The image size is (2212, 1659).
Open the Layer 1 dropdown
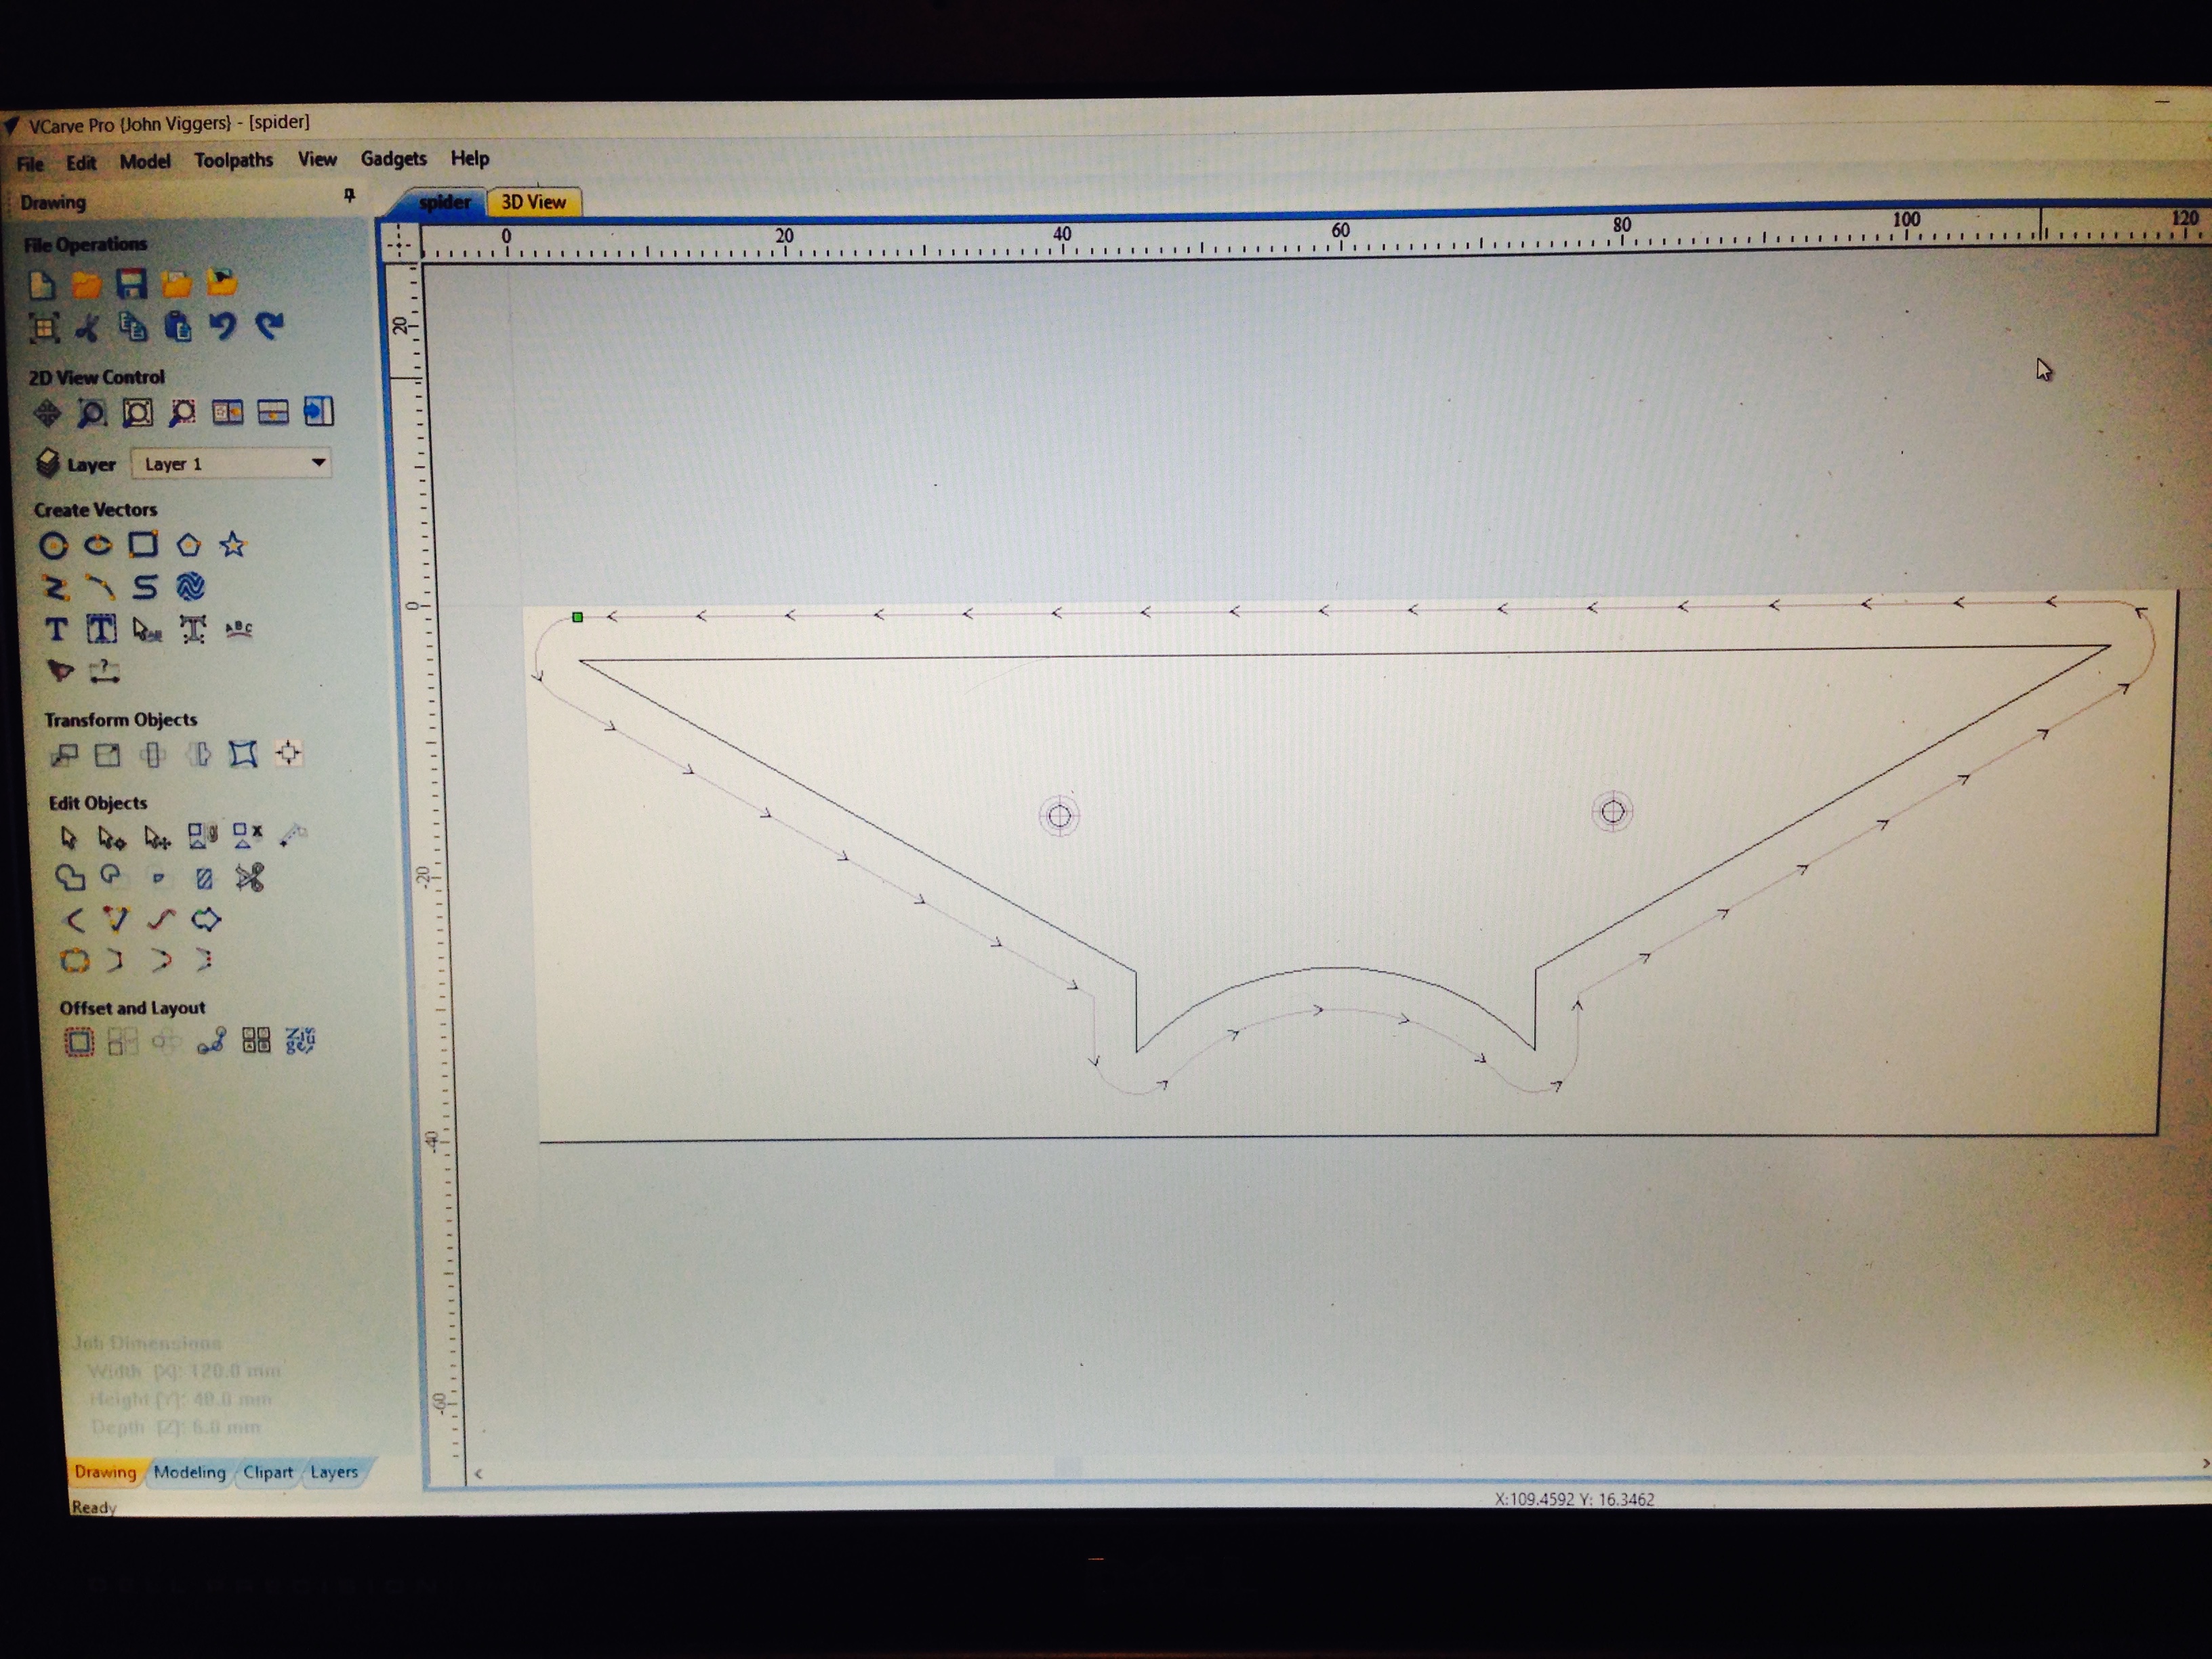[318, 462]
